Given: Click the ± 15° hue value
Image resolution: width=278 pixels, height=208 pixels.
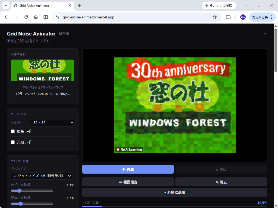Looking at the screenshot, I should pyautogui.click(x=70, y=185).
